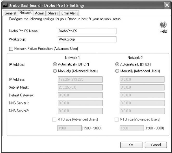The width and height of the screenshot is (172, 153).
Task: Click the DNS Server1 label
Action: tap(19, 103)
